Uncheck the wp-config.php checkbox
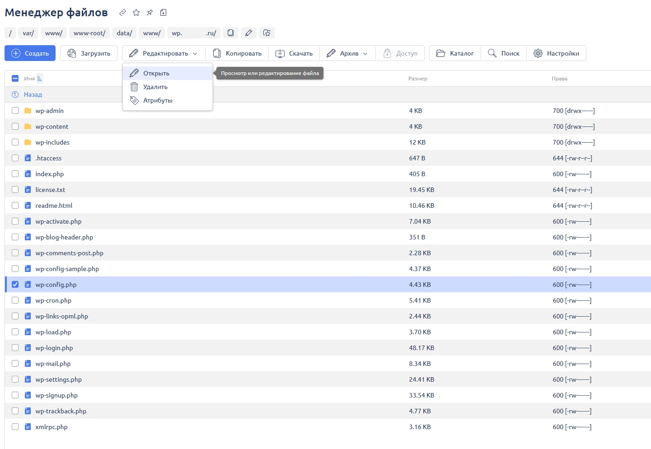The image size is (651, 449). pyautogui.click(x=15, y=285)
